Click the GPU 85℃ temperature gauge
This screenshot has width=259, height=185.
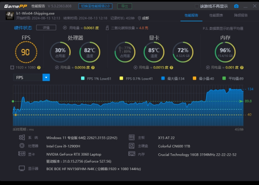point(154,52)
